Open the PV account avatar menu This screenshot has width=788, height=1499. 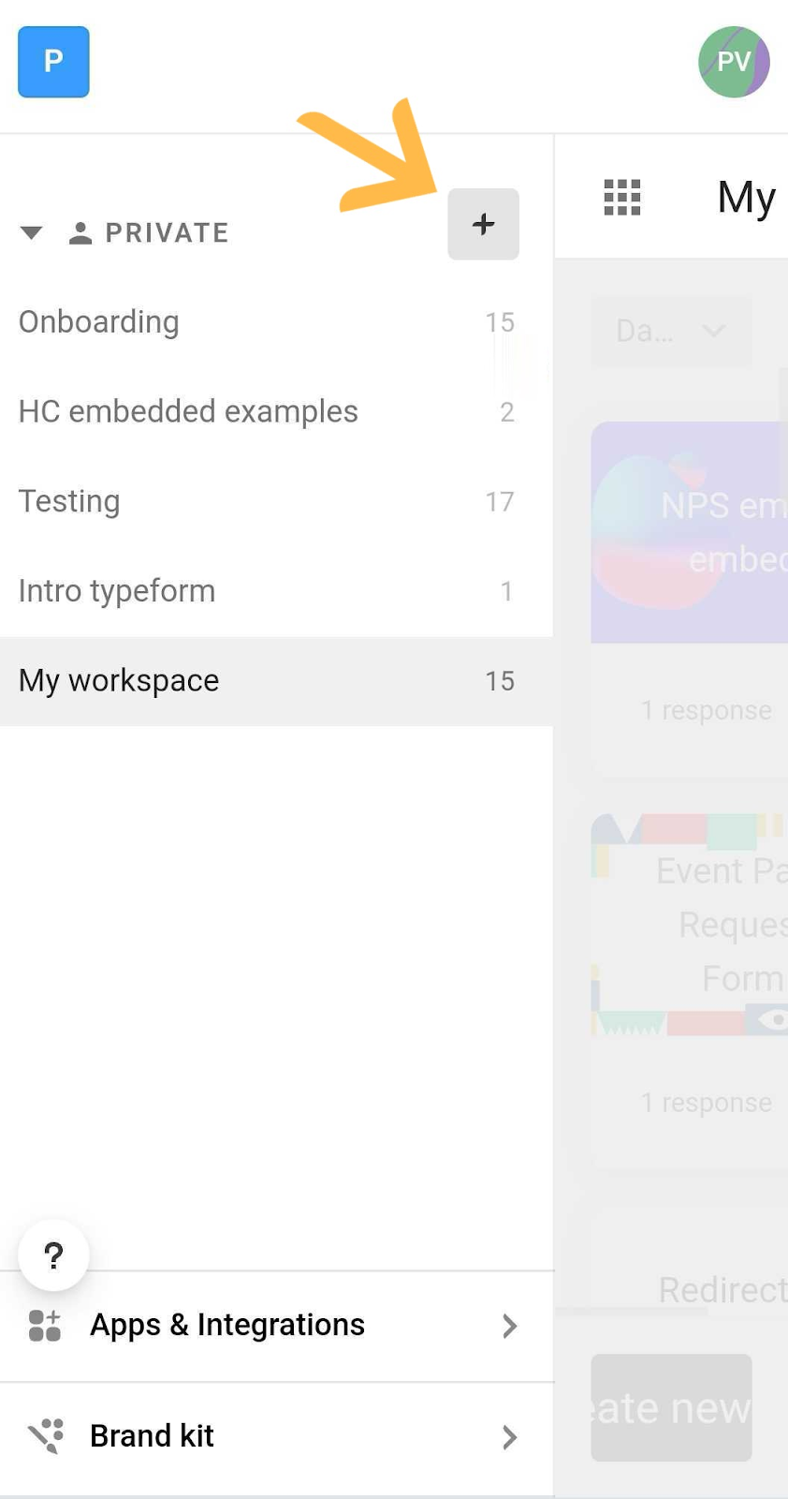(x=734, y=62)
